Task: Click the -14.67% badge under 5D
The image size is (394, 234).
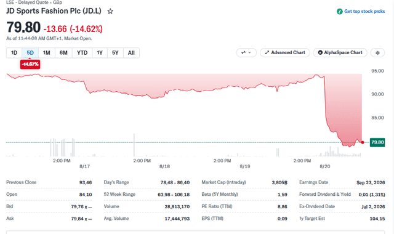Action: (30, 64)
